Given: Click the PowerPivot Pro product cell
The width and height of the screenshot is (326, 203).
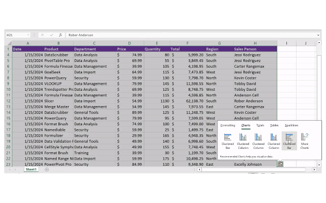Looking at the screenshot, I should (58, 164).
